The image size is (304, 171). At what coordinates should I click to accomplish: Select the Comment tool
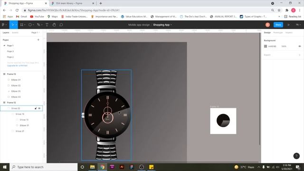[61, 25]
